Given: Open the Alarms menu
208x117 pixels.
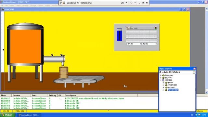Looking at the screenshot, I should 48,6.
